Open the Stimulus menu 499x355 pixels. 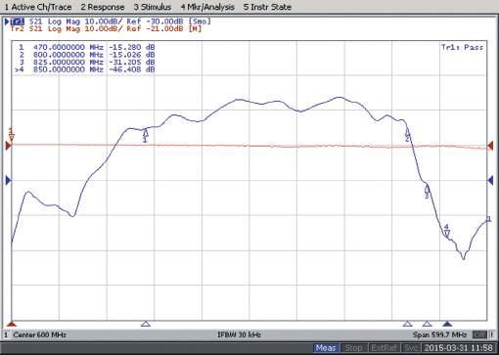[153, 7]
